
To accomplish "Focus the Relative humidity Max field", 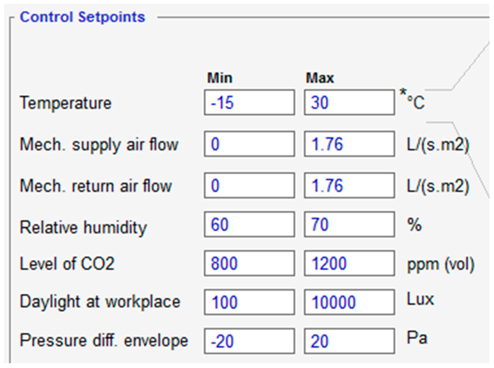I will click(x=349, y=224).
